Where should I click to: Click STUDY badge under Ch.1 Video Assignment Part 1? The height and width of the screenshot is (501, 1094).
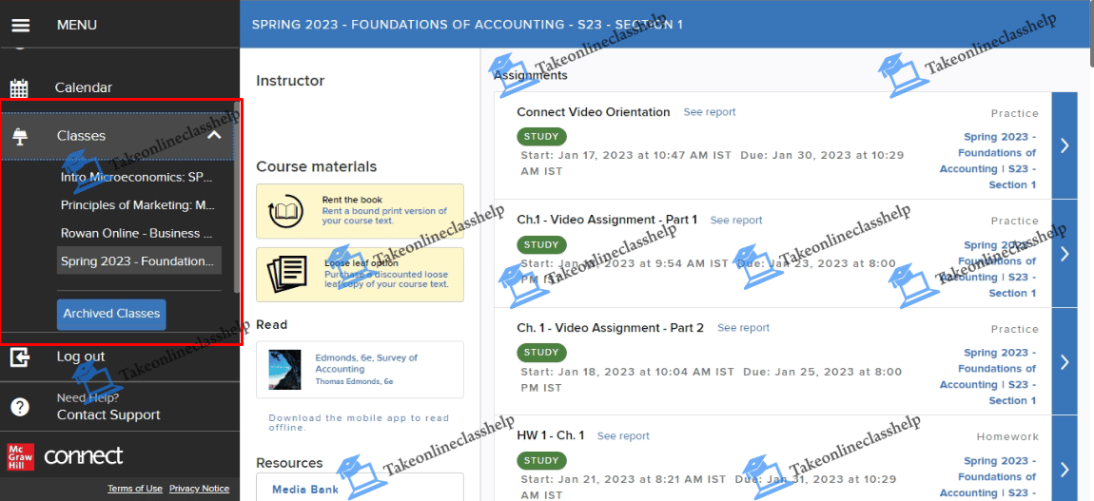(x=542, y=244)
